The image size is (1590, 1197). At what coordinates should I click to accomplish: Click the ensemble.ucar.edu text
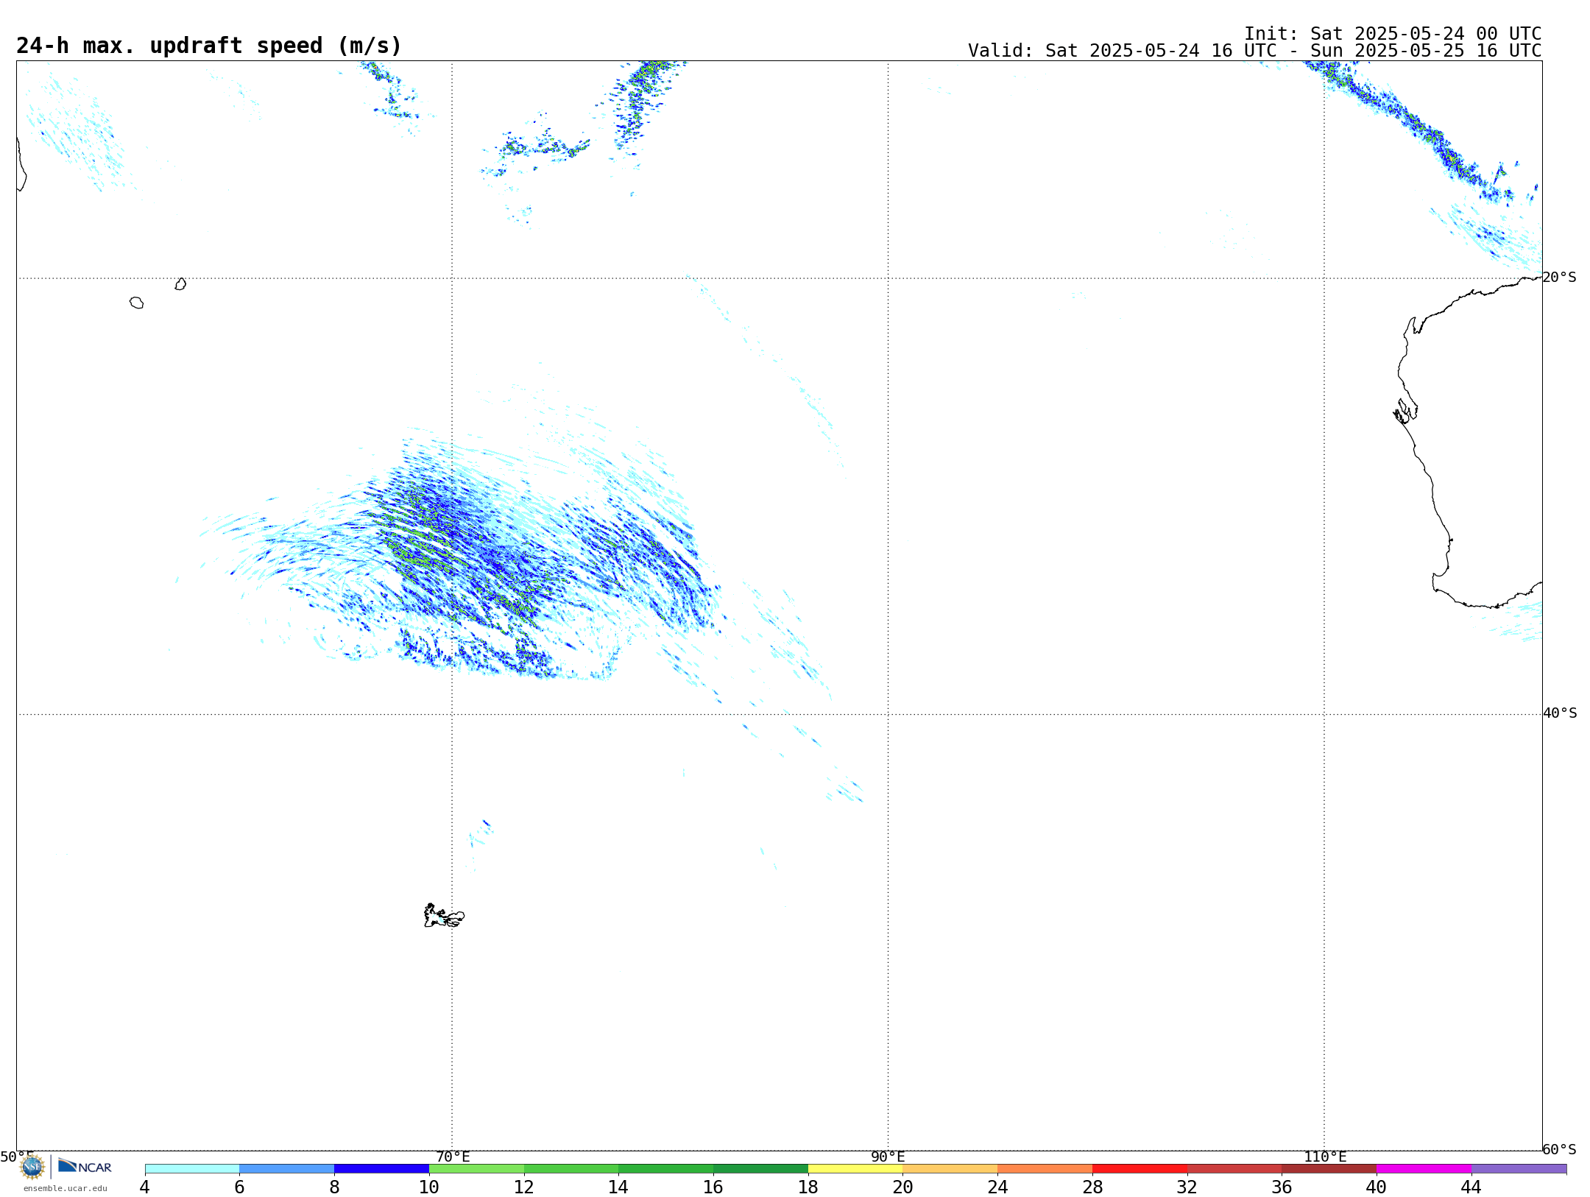coord(66,1188)
